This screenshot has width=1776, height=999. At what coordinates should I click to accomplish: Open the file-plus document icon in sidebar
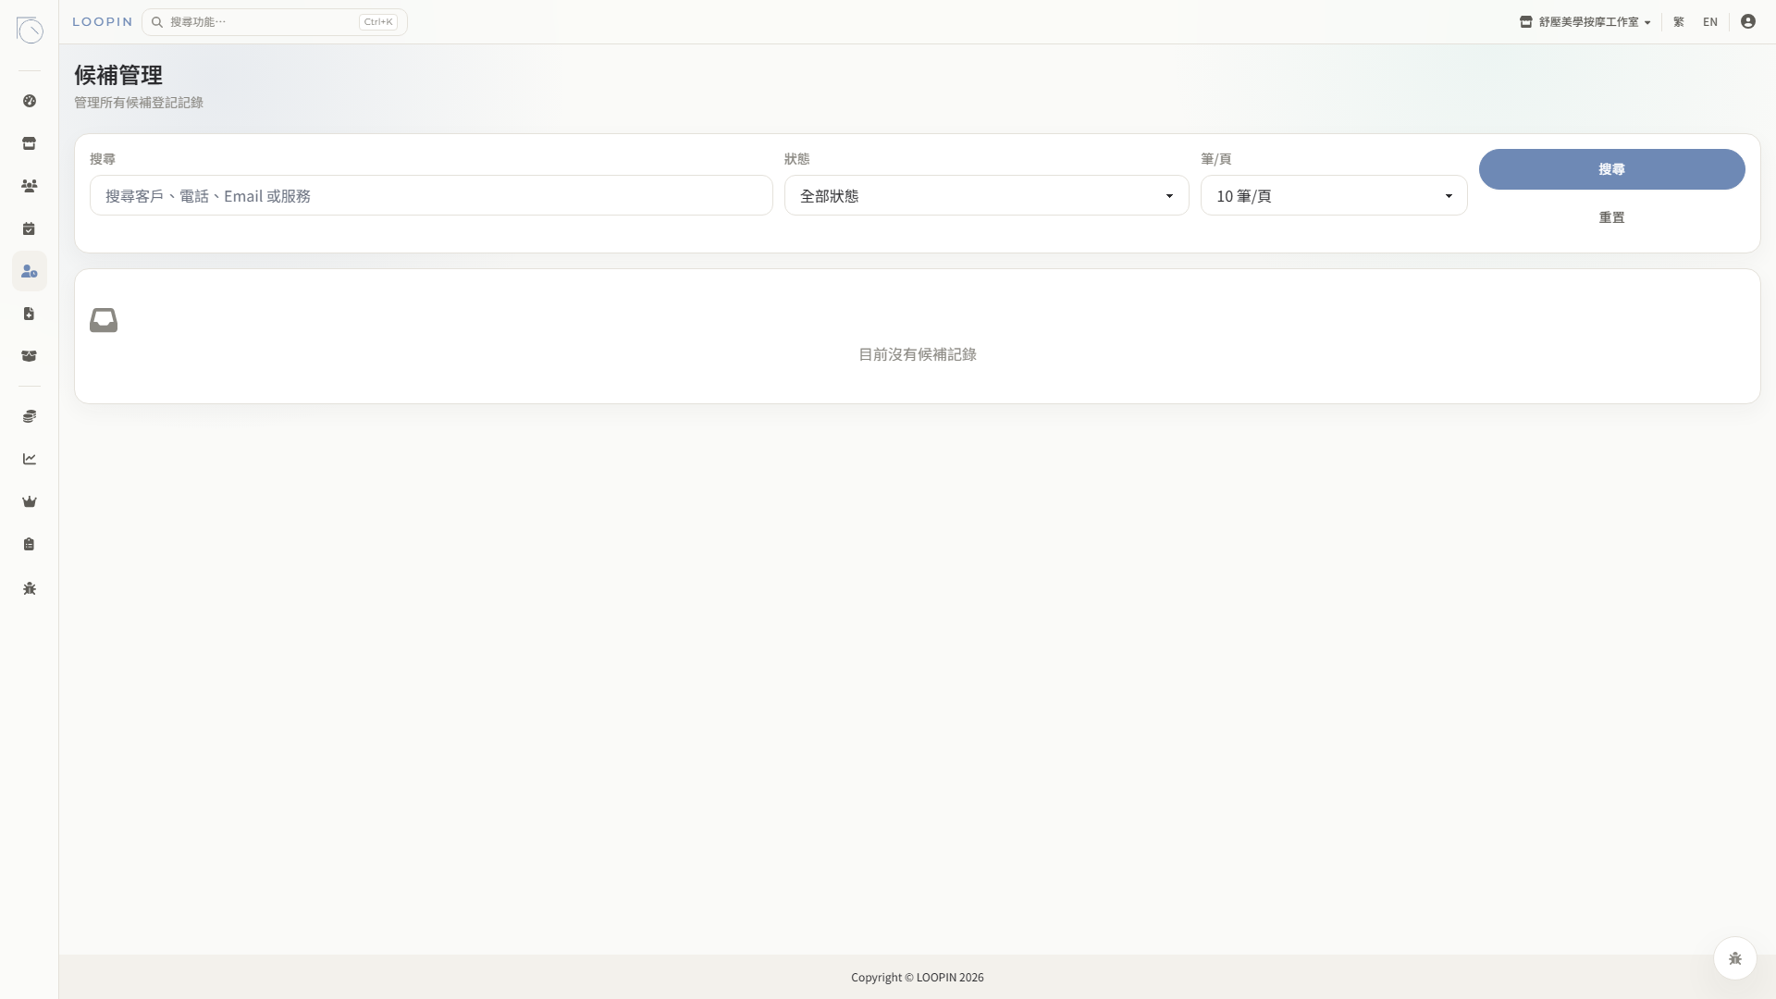30,314
